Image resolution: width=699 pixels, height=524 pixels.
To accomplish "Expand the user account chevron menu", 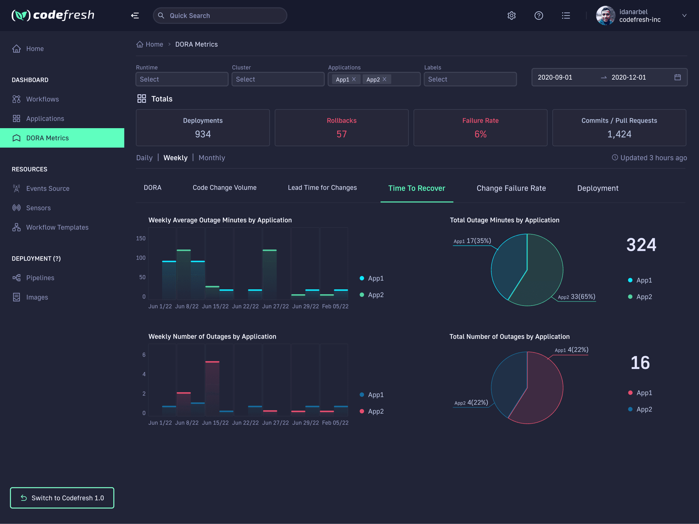I will point(684,16).
